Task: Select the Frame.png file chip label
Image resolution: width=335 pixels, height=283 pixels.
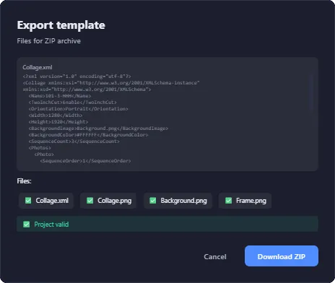Action: (x=251, y=201)
